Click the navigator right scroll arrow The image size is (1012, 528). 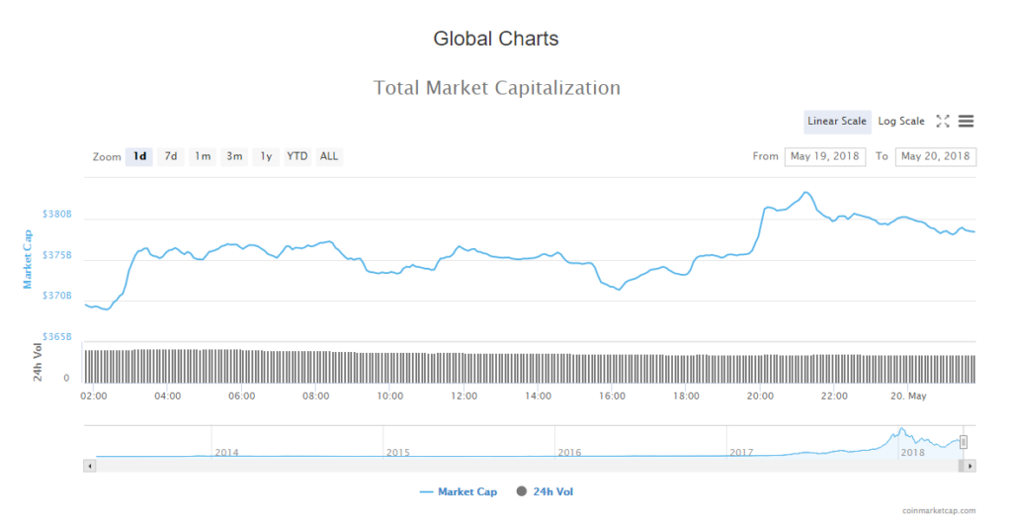click(x=970, y=465)
